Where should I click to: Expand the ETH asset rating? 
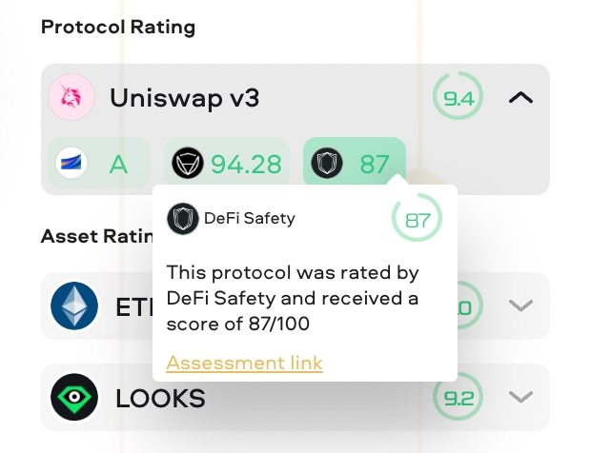pos(520,306)
